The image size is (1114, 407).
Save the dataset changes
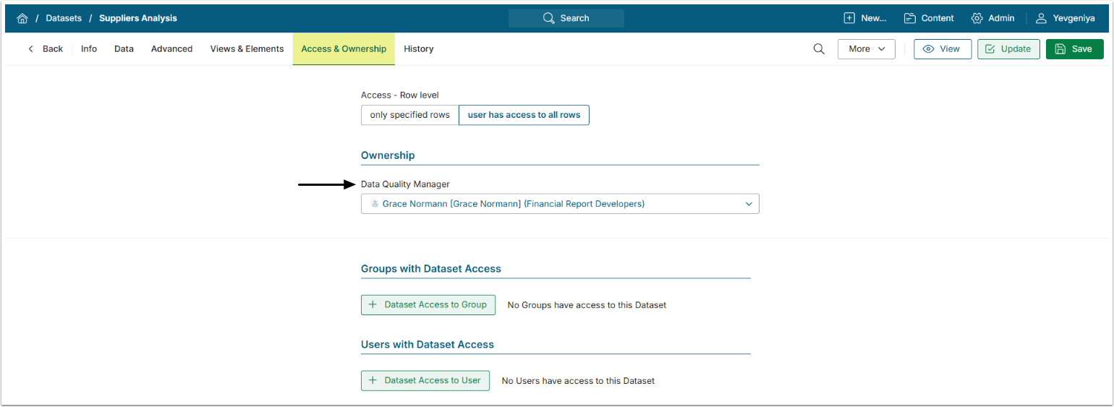(1074, 49)
